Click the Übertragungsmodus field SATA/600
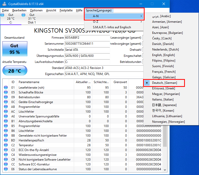This screenshot has height=175, width=199. pos(87,56)
